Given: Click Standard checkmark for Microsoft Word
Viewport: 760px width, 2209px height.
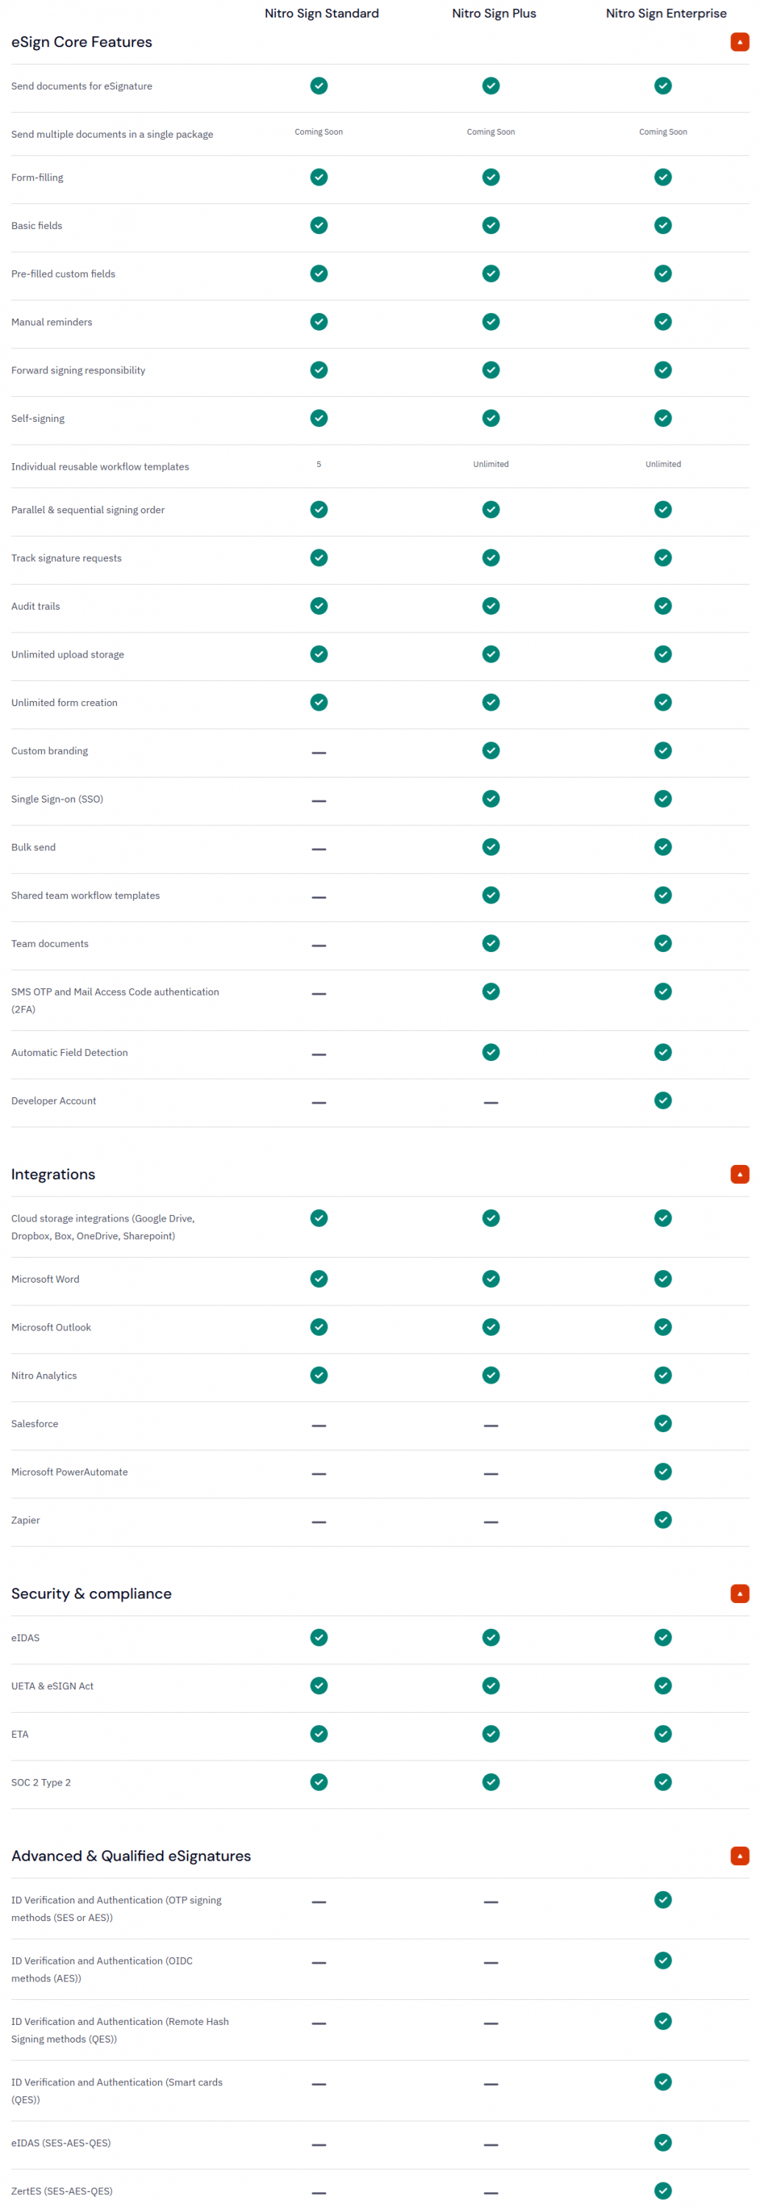Looking at the screenshot, I should click(319, 1278).
